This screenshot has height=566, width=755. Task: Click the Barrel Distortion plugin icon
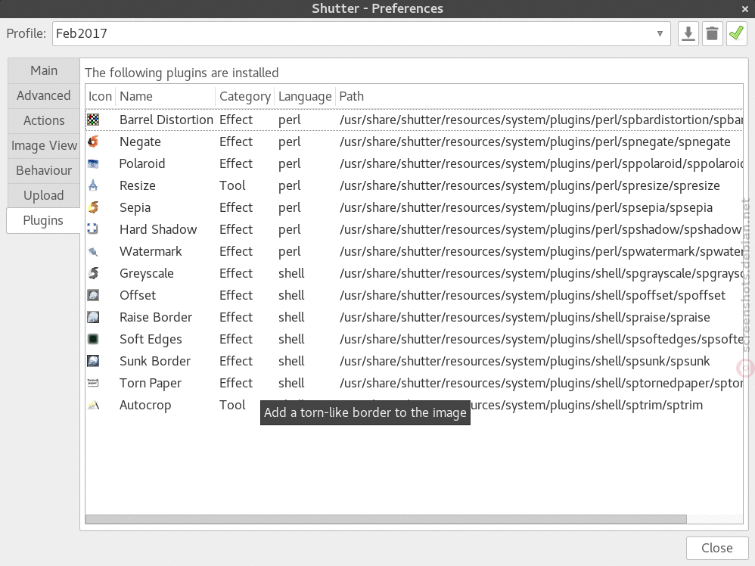click(x=93, y=120)
